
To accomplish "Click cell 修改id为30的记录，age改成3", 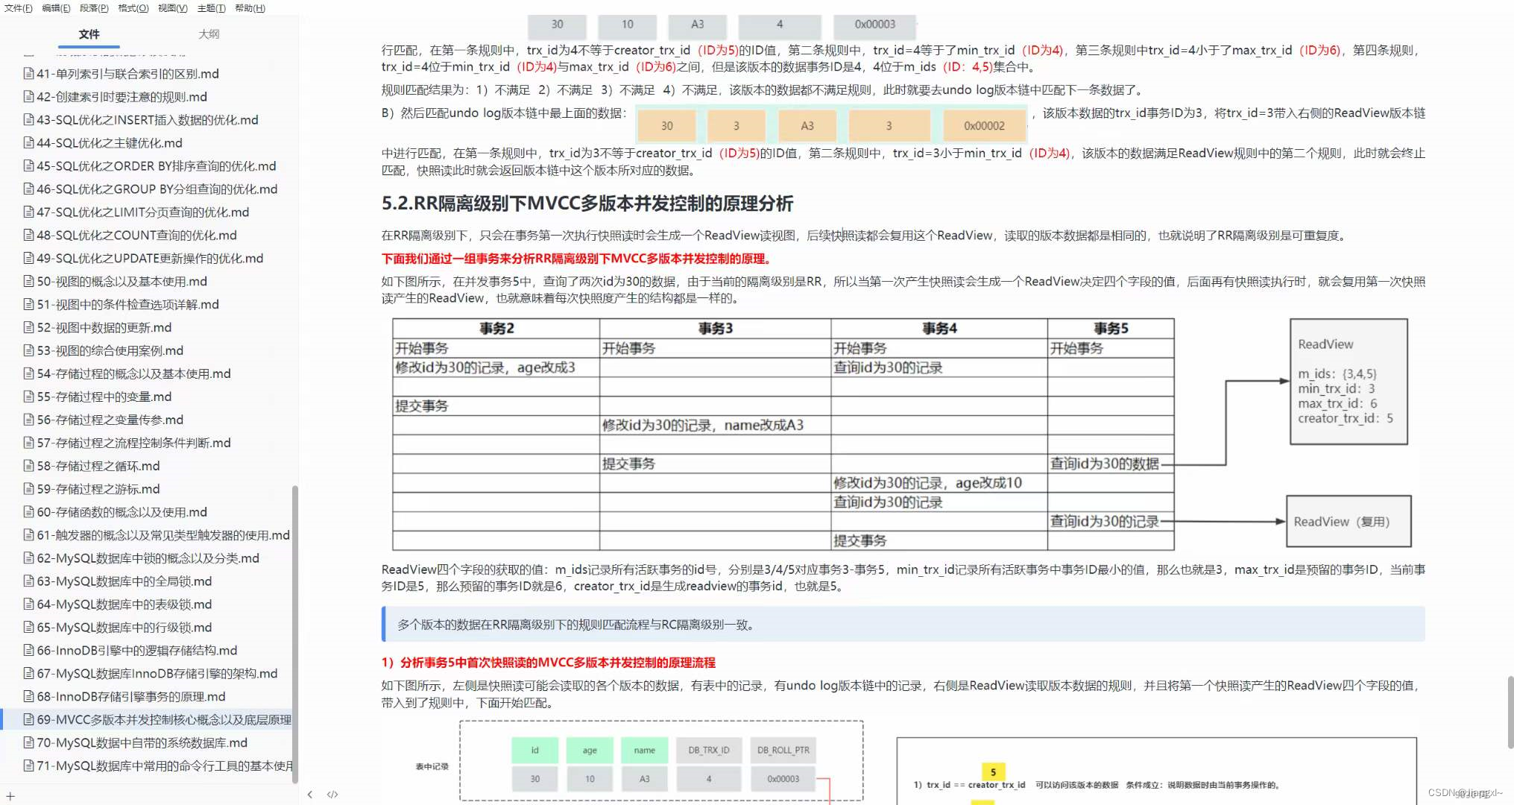I will pyautogui.click(x=496, y=367).
